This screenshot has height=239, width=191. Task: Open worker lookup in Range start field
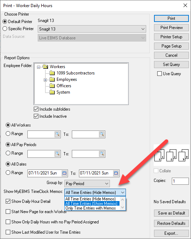click(57, 134)
